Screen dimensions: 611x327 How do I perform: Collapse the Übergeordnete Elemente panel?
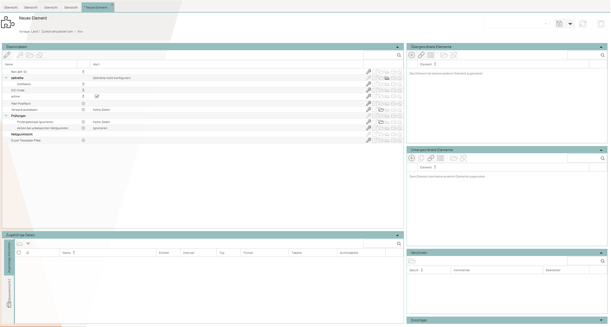click(601, 47)
